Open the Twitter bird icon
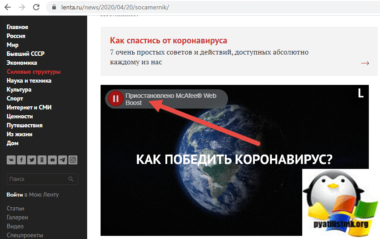This screenshot has height=239, width=380. [31, 159]
